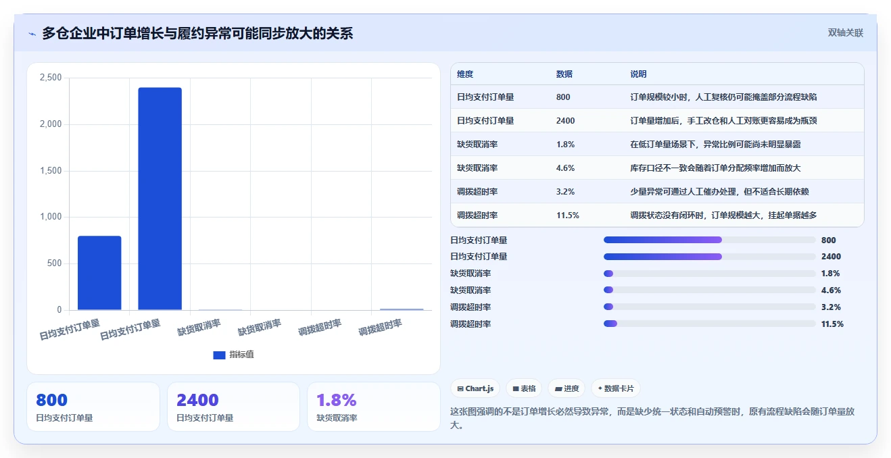Click the 说明 table column header

point(638,74)
